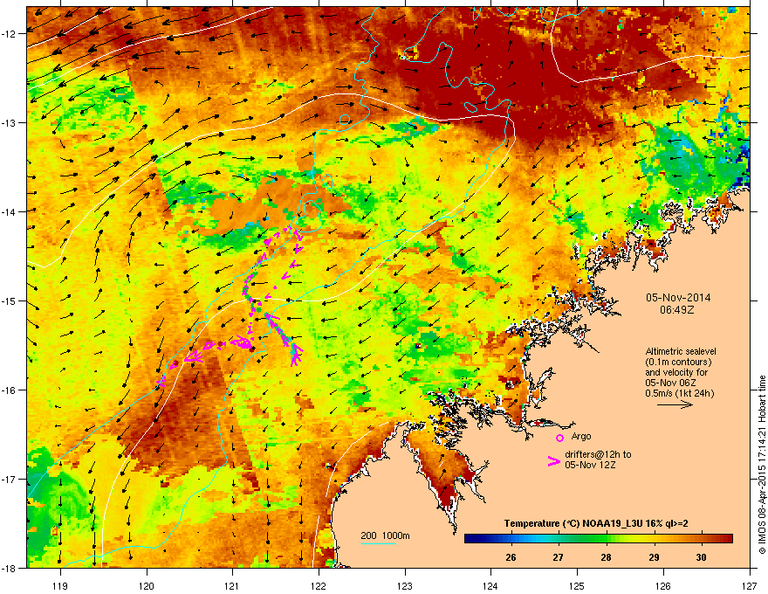Image resolution: width=768 pixels, height=594 pixels.
Task: Click the 'drifters@12h to' legend label
Action: coord(598,454)
